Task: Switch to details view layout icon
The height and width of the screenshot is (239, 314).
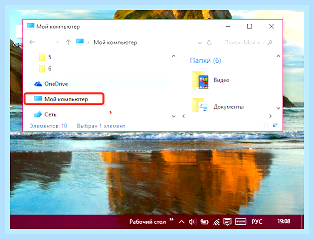Action: (265, 126)
